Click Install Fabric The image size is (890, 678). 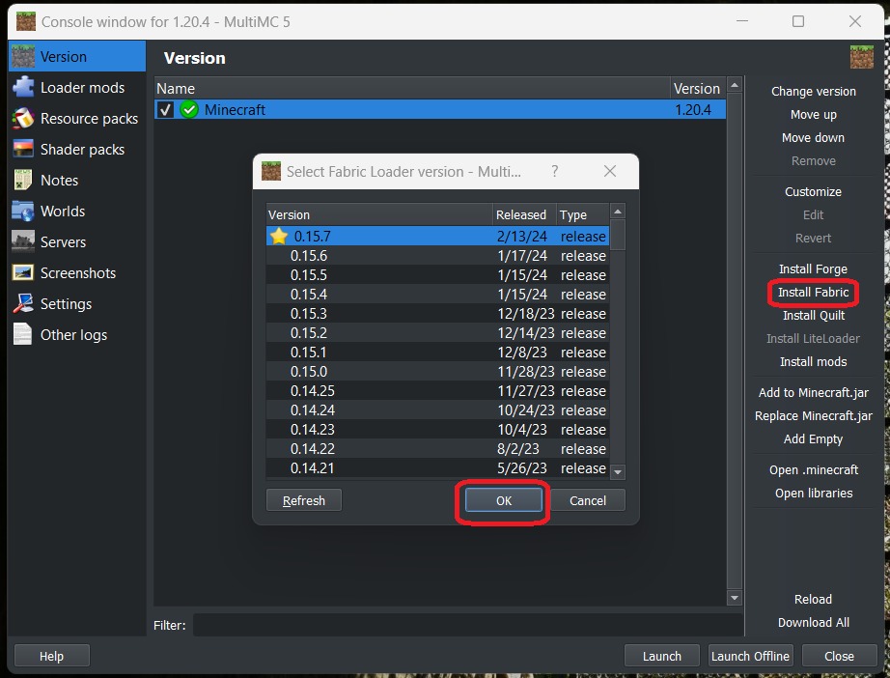coord(813,292)
